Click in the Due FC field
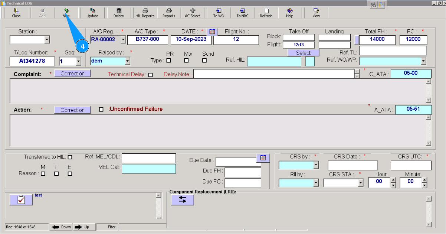446x234 pixels. click(x=243, y=183)
